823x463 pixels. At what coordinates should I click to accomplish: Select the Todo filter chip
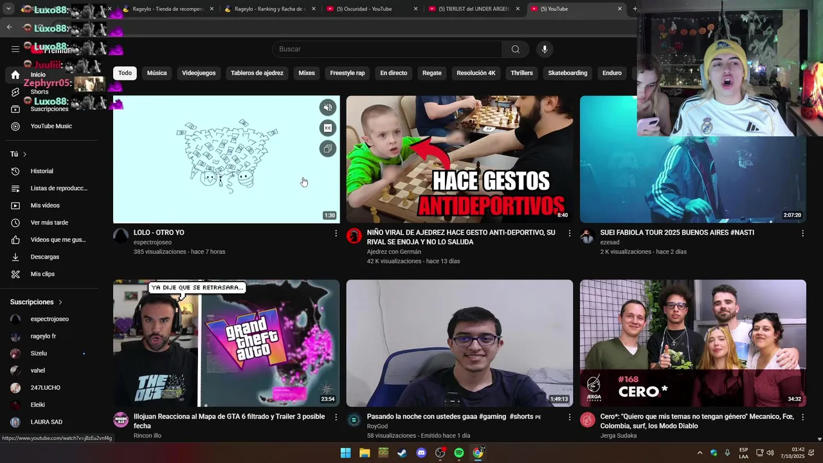click(125, 73)
